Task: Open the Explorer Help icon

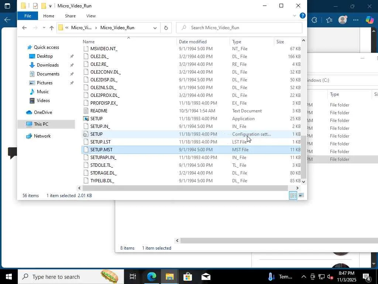Action: (x=302, y=16)
